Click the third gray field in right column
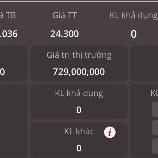The width and height of the screenshot is (158, 158). click(155, 146)
